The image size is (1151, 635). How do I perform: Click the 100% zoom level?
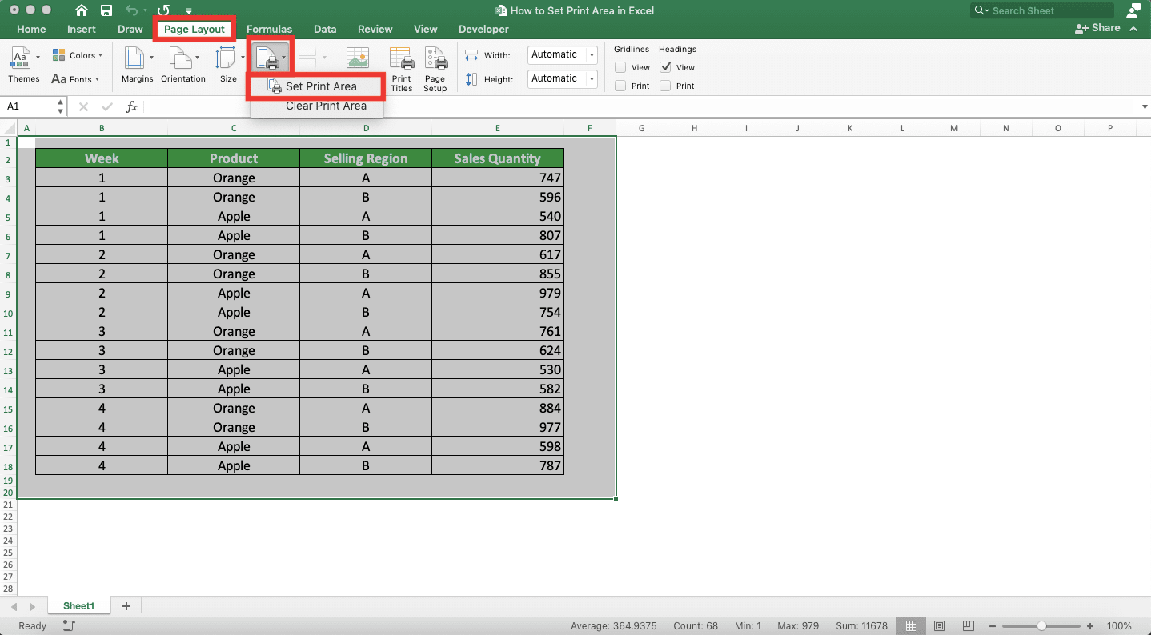click(1119, 626)
